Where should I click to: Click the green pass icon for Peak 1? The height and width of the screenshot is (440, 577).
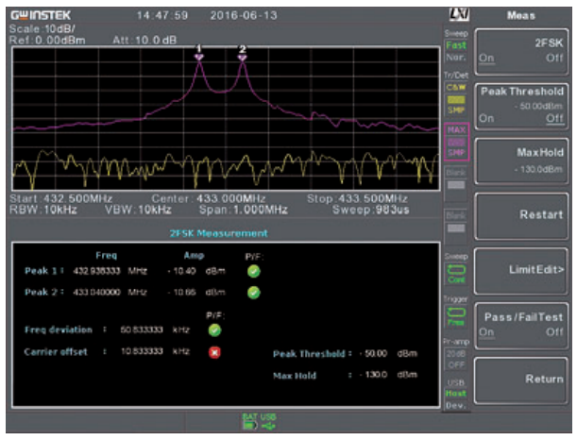(x=253, y=272)
